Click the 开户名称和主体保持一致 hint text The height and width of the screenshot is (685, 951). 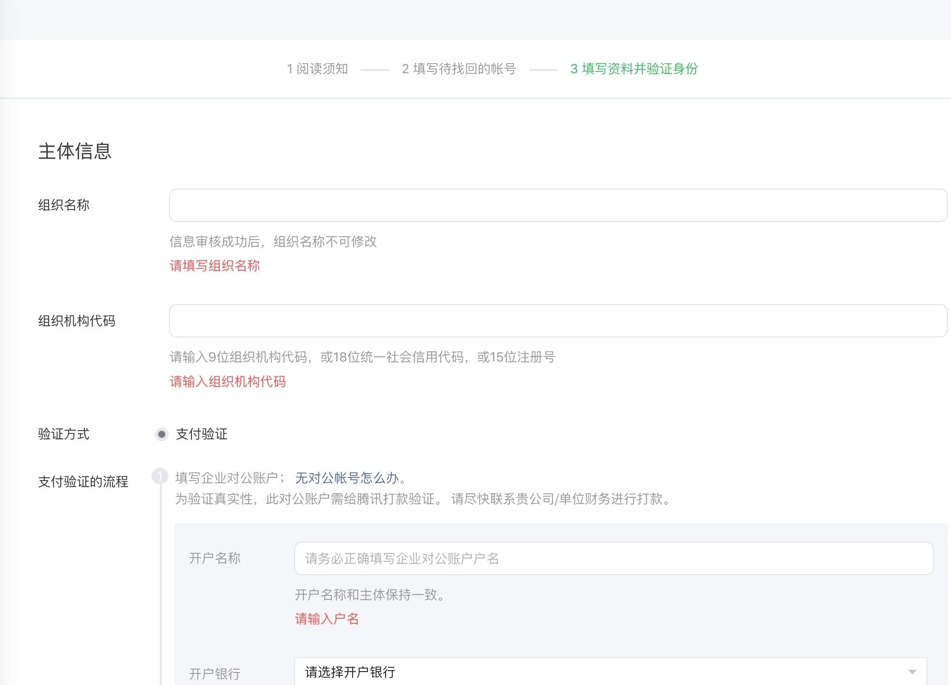pos(369,595)
